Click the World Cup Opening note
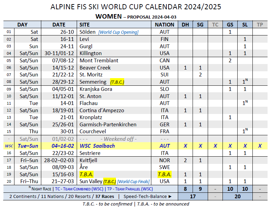 [x=118, y=32]
